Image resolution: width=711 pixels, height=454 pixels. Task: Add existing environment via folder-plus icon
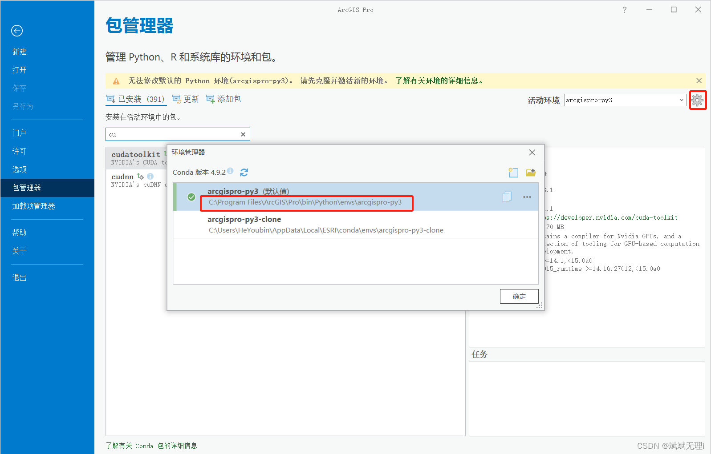pyautogui.click(x=531, y=173)
